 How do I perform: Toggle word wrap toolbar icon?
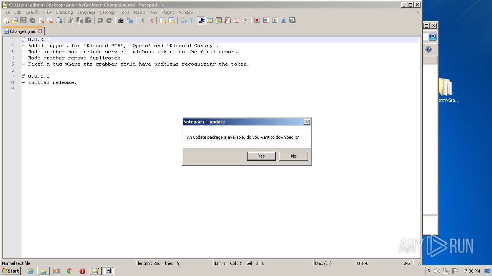pyautogui.click(x=183, y=20)
